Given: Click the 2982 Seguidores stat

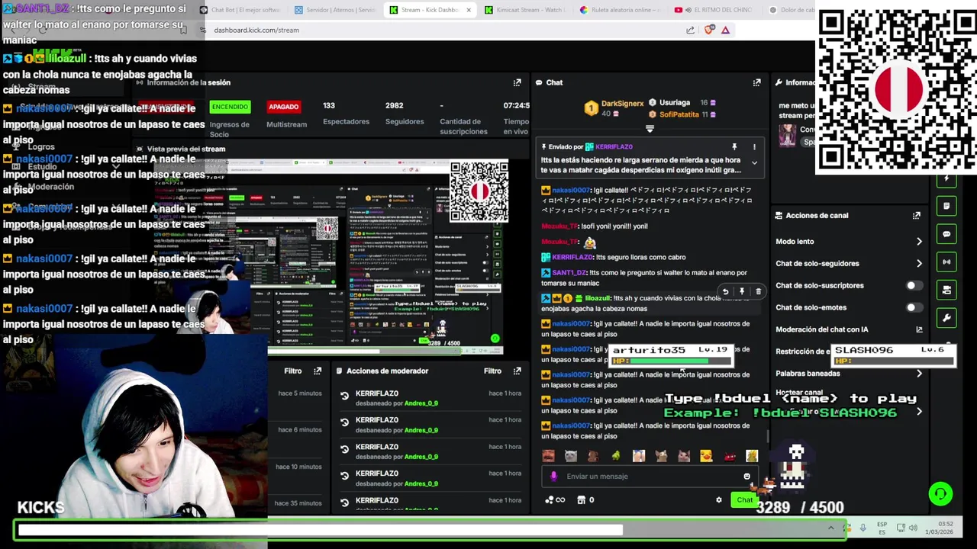Looking at the screenshot, I should (x=404, y=114).
